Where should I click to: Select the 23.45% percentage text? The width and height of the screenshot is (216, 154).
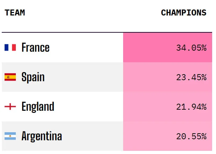191,77
